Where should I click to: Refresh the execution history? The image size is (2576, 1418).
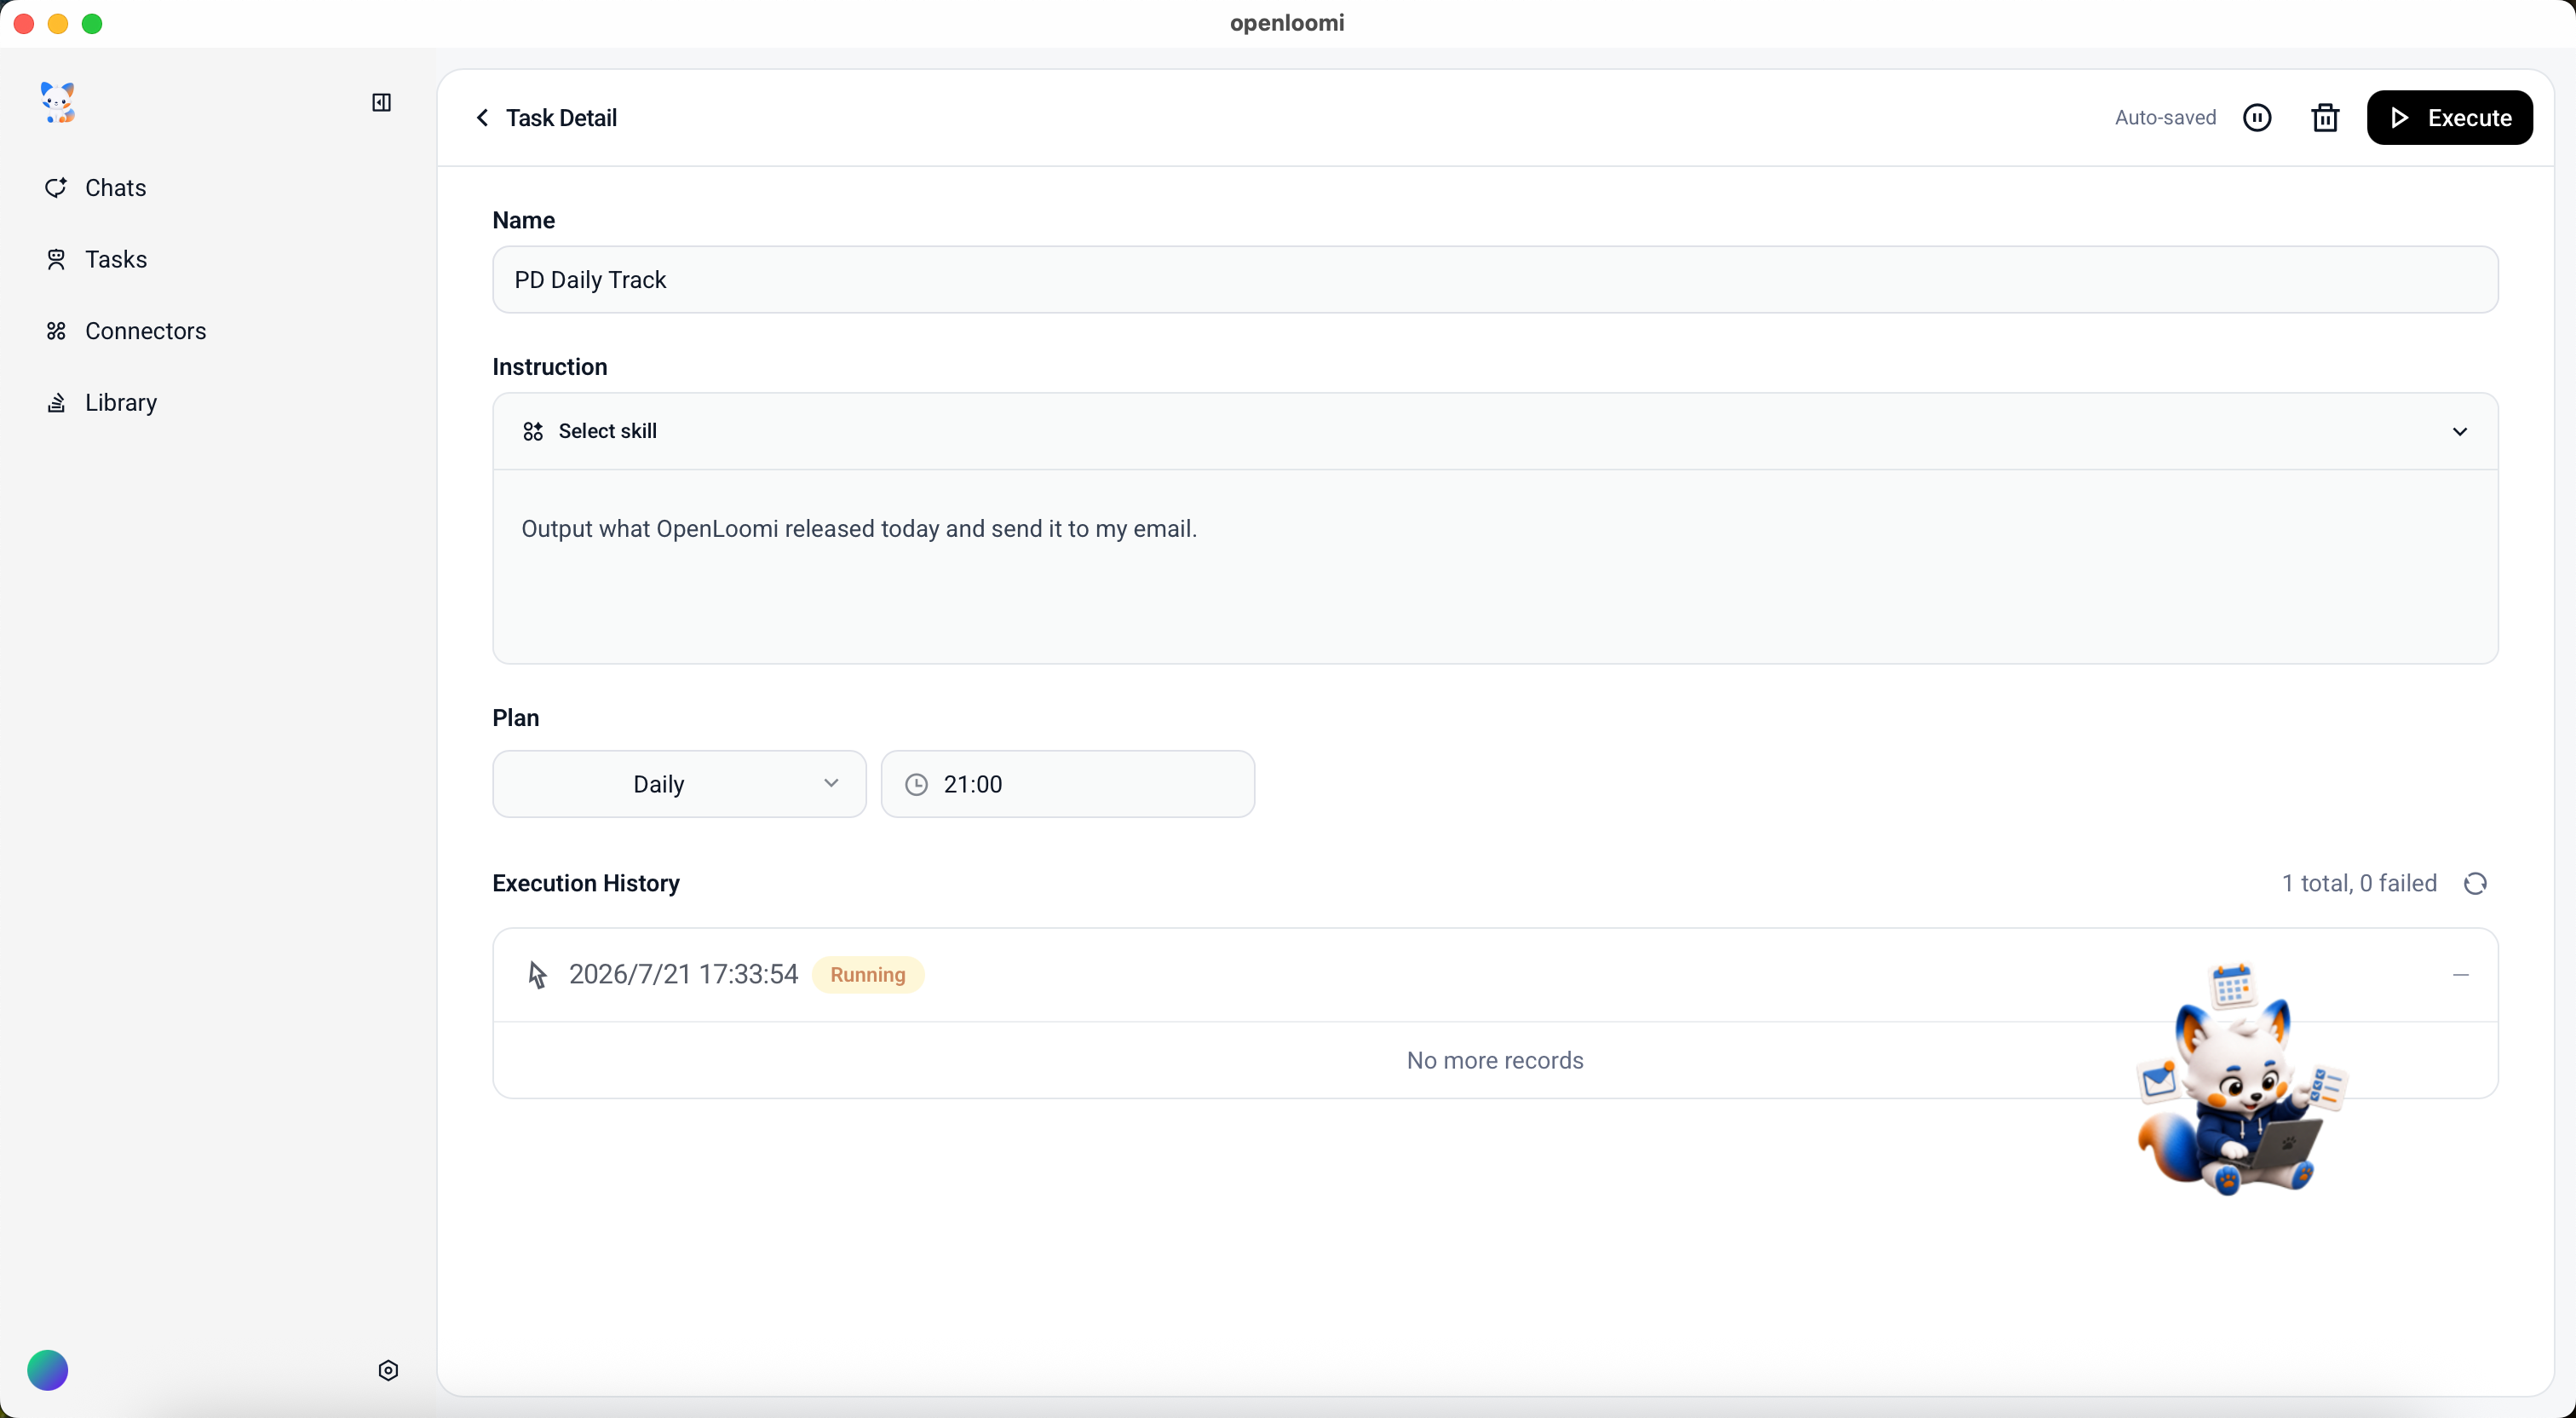(2475, 884)
